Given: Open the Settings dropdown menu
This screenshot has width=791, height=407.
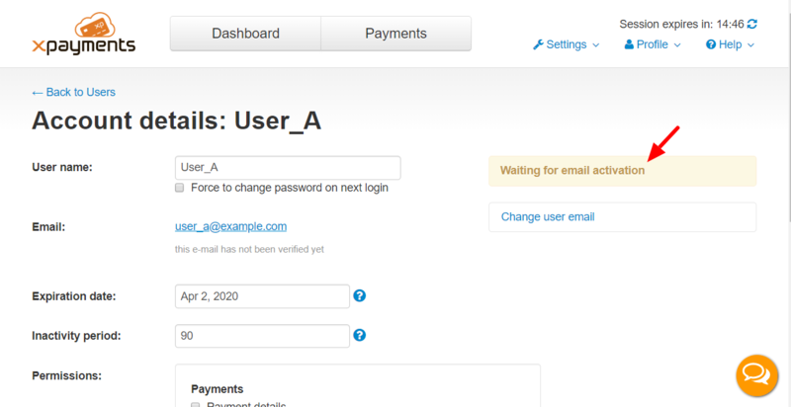Looking at the screenshot, I should (x=566, y=44).
